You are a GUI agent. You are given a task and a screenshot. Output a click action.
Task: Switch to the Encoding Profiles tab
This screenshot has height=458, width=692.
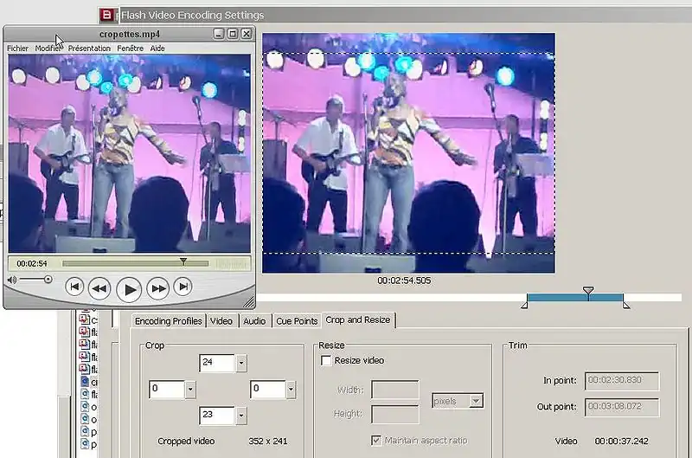coord(169,321)
